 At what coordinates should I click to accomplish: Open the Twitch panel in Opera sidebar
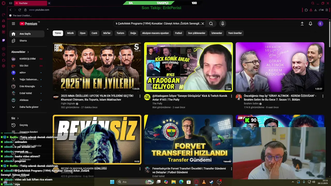(3, 40)
